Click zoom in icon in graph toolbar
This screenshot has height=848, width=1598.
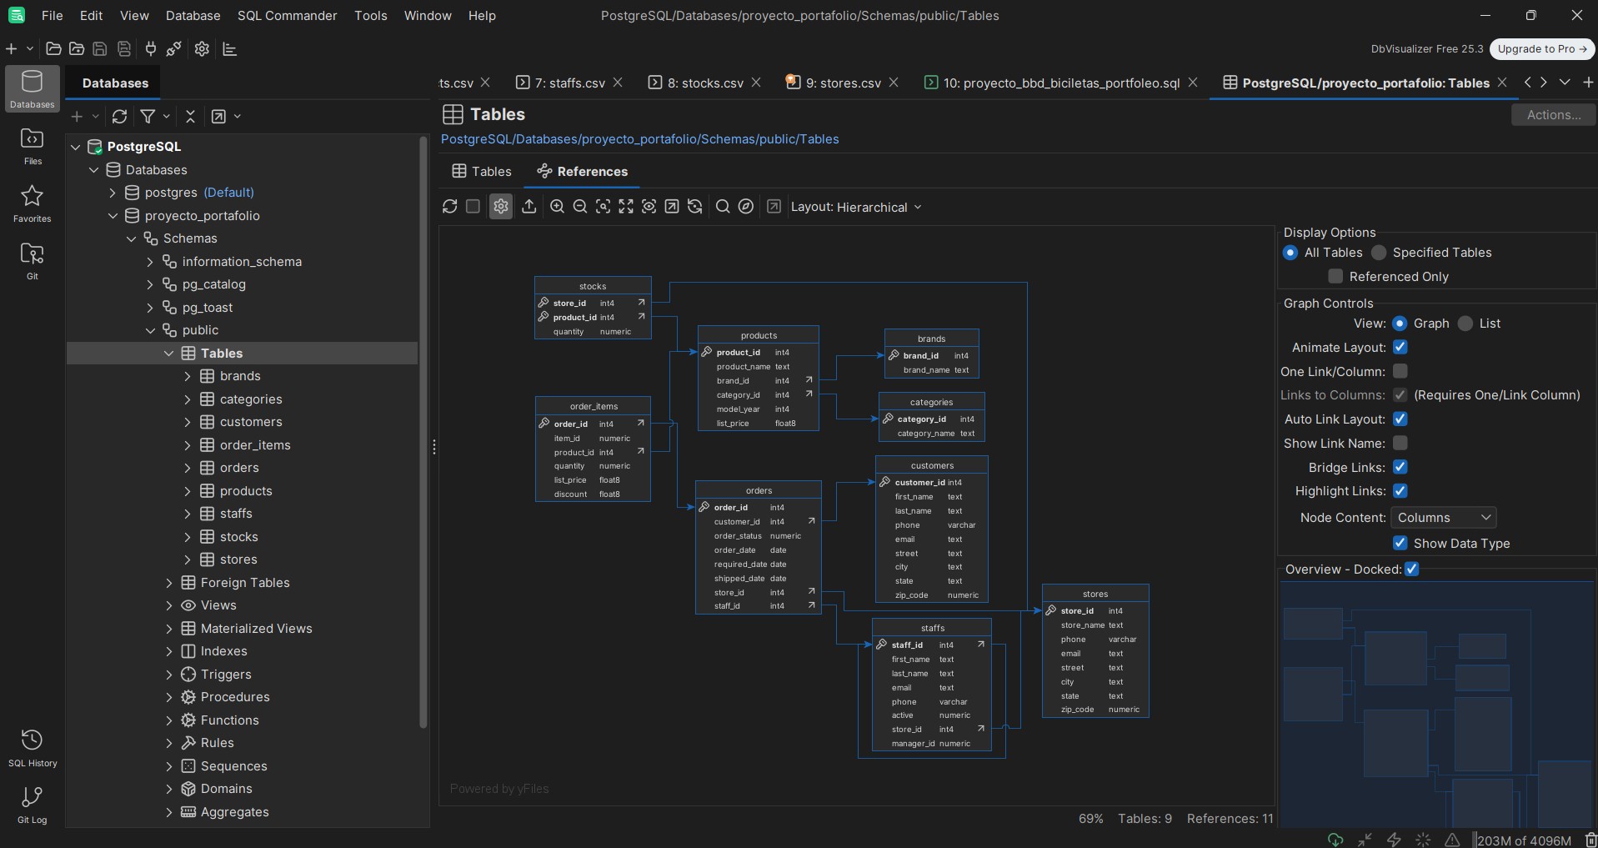pyautogui.click(x=557, y=207)
